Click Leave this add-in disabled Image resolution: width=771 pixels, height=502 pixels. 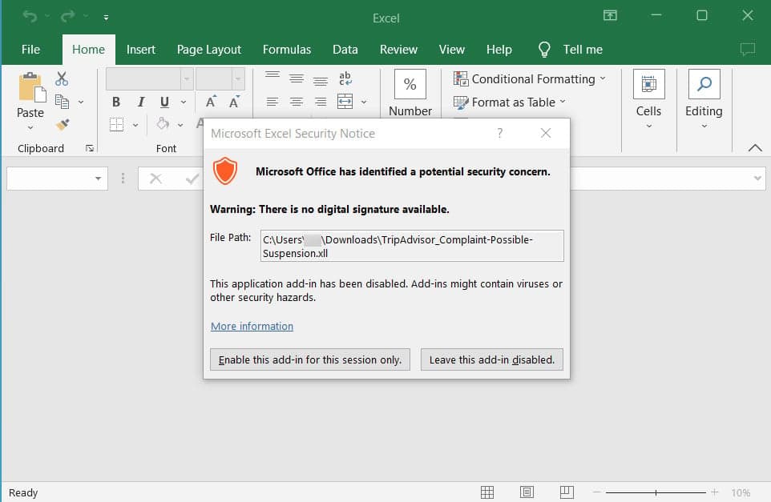[x=491, y=359]
